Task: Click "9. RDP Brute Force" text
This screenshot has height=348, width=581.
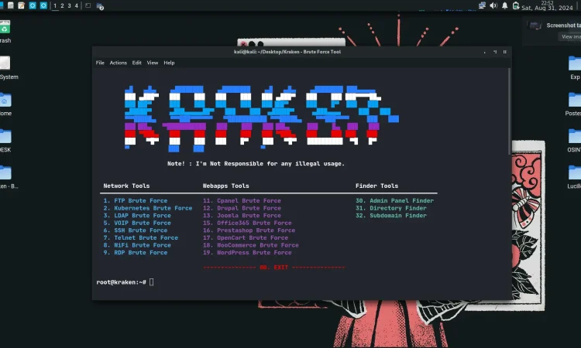Action: (x=136, y=253)
